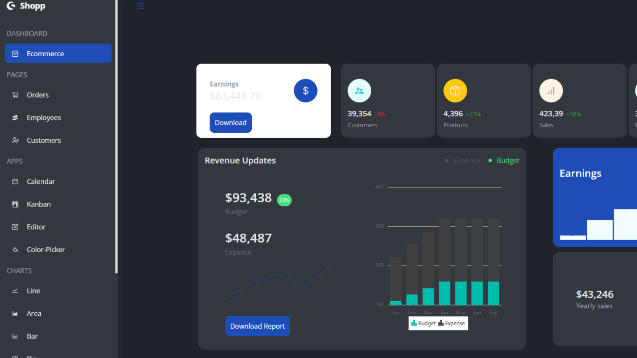Open the Calendar app from sidebar
The width and height of the screenshot is (637, 358).
click(x=40, y=181)
